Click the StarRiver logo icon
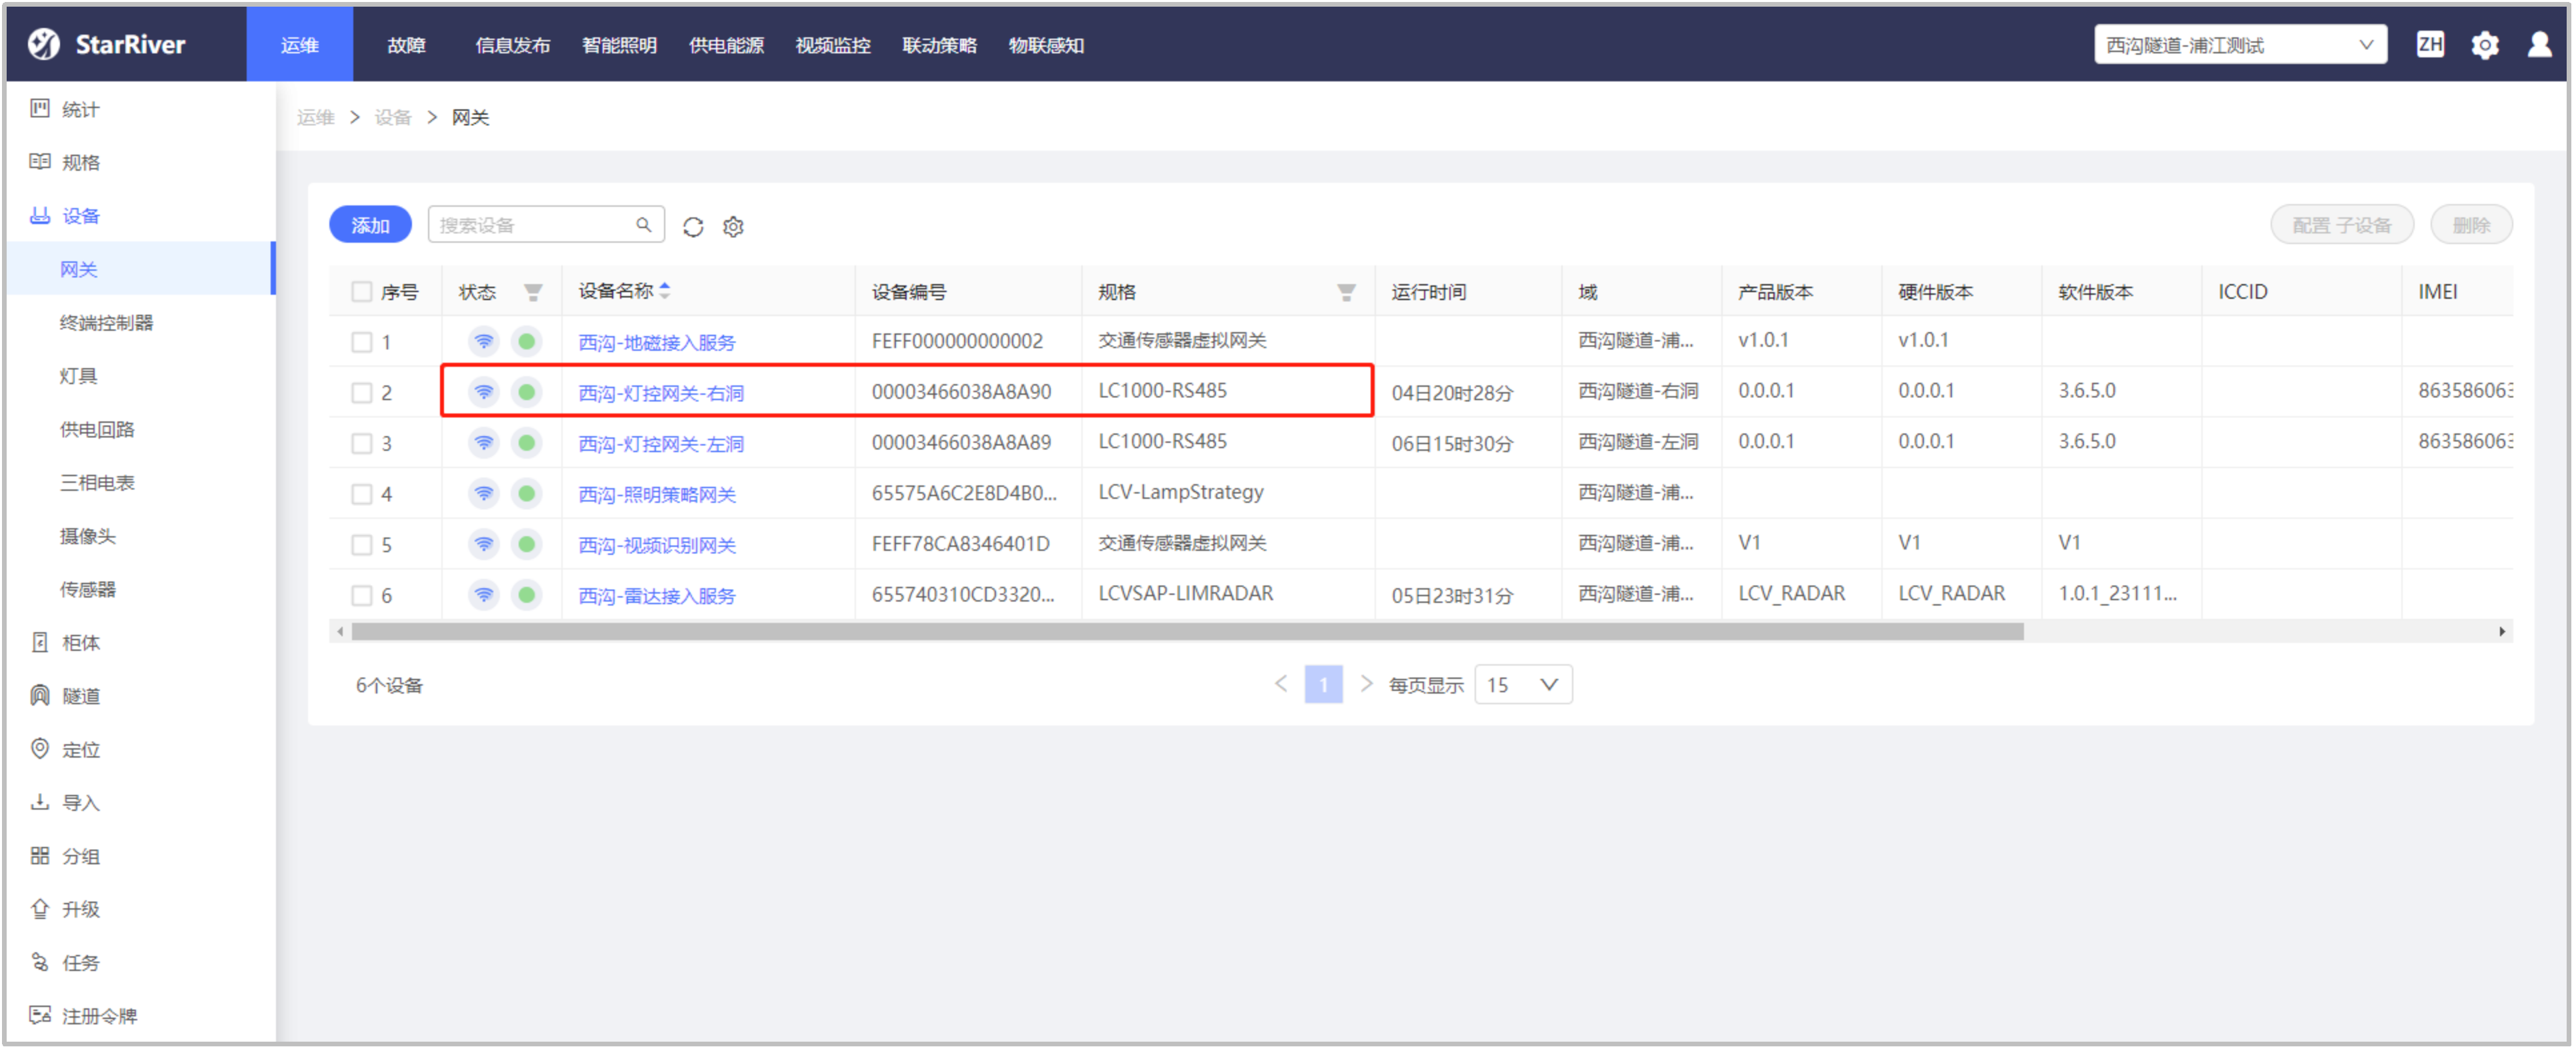The height and width of the screenshot is (1047, 2576). pyautogui.click(x=43, y=44)
